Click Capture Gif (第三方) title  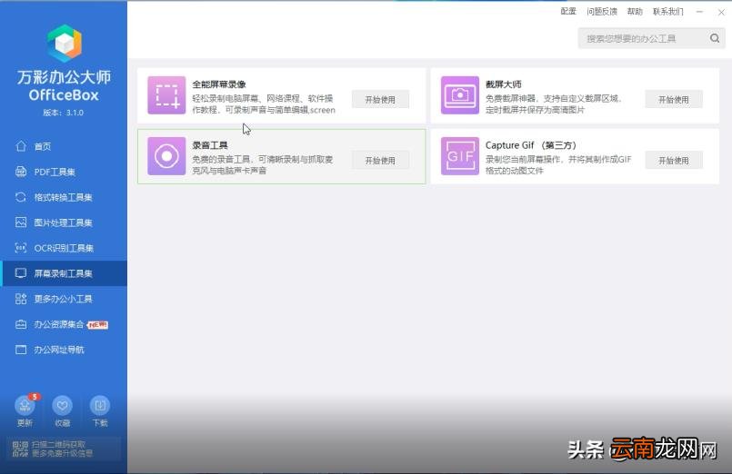point(531,145)
